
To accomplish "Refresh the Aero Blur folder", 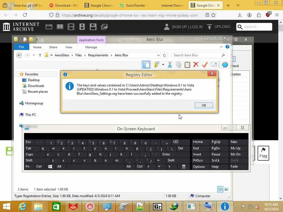I will 164,55.
